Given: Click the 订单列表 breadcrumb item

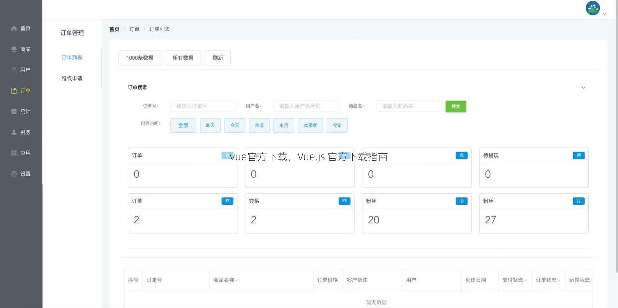Looking at the screenshot, I should pyautogui.click(x=159, y=29).
